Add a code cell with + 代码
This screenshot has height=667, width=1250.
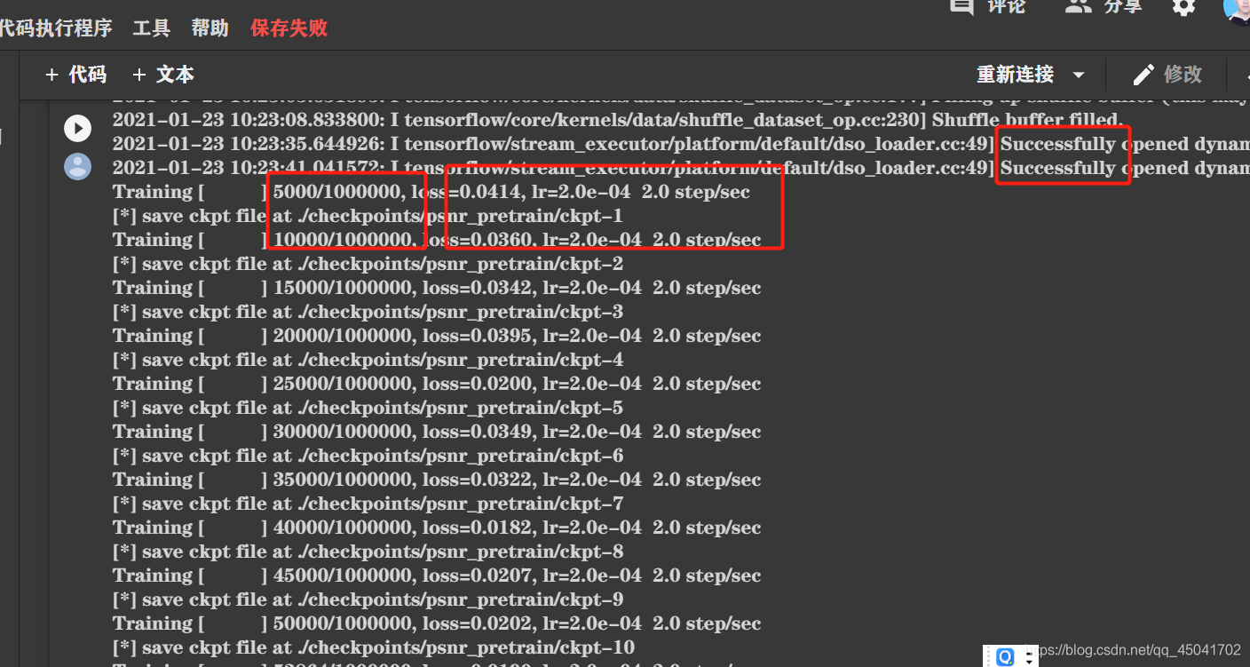(75, 75)
